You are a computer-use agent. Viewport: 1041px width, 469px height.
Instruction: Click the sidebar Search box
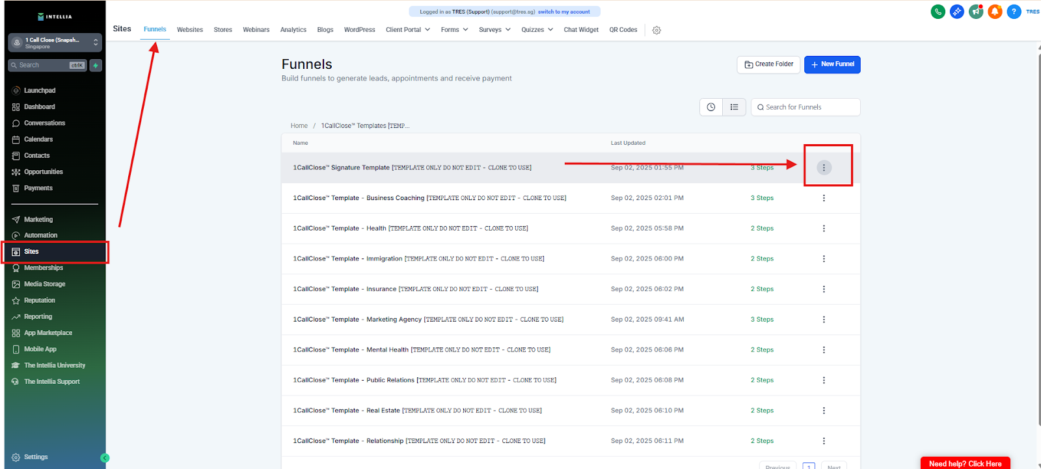coord(47,66)
